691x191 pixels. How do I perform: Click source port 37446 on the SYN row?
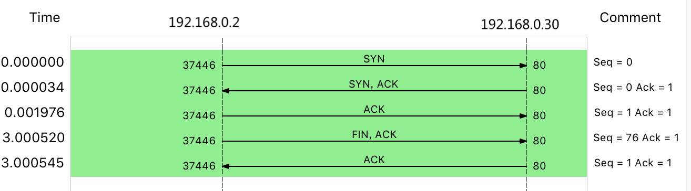tap(199, 66)
